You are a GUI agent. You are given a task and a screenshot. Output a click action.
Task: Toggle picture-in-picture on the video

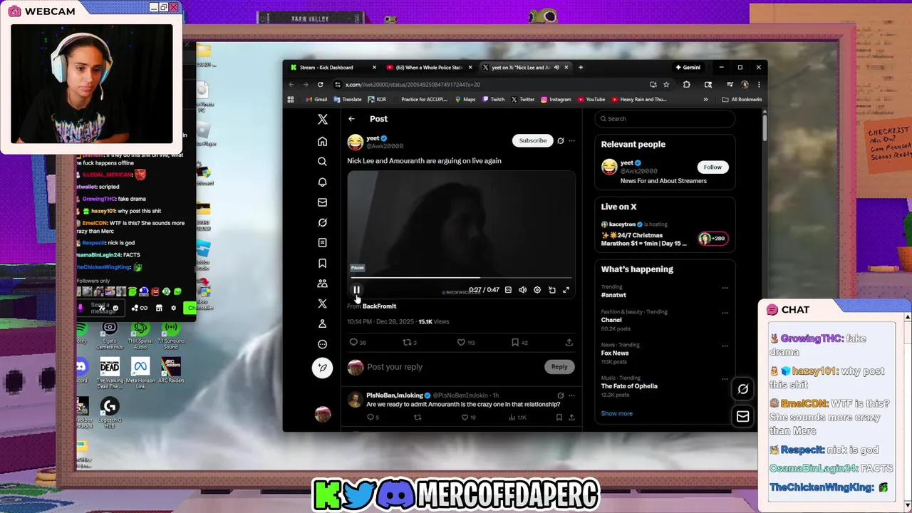(x=552, y=290)
